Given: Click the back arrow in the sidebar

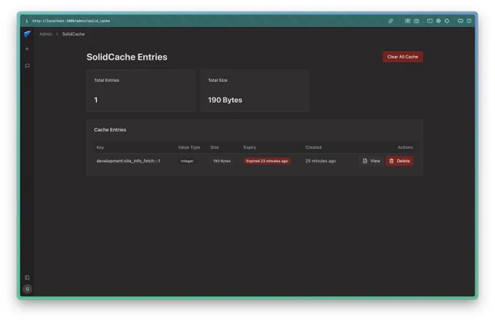Looking at the screenshot, I should coord(28,49).
